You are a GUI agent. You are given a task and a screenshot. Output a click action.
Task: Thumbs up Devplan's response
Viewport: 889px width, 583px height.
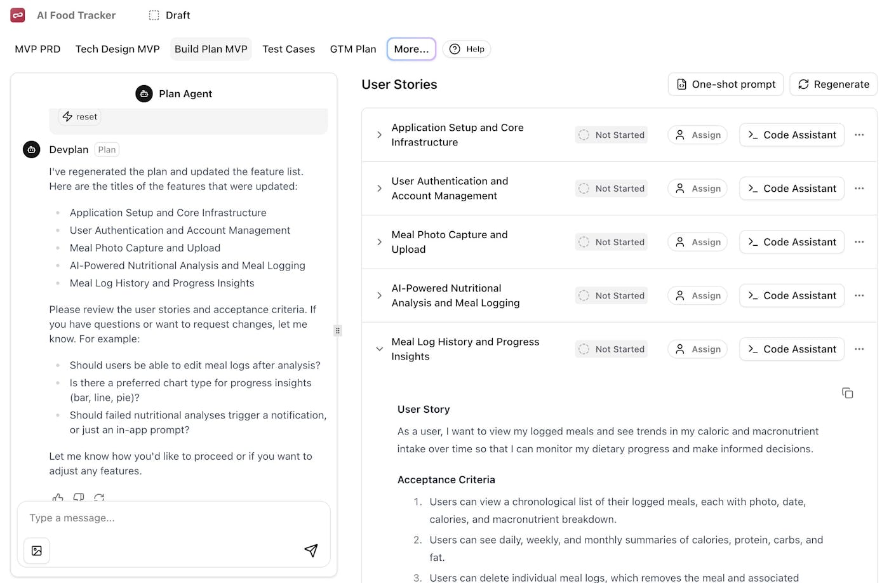coord(57,498)
